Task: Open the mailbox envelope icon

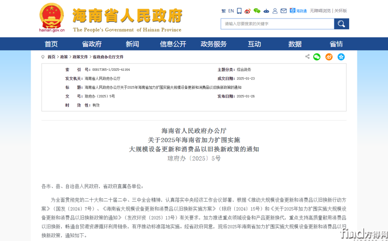Action: click(284, 11)
